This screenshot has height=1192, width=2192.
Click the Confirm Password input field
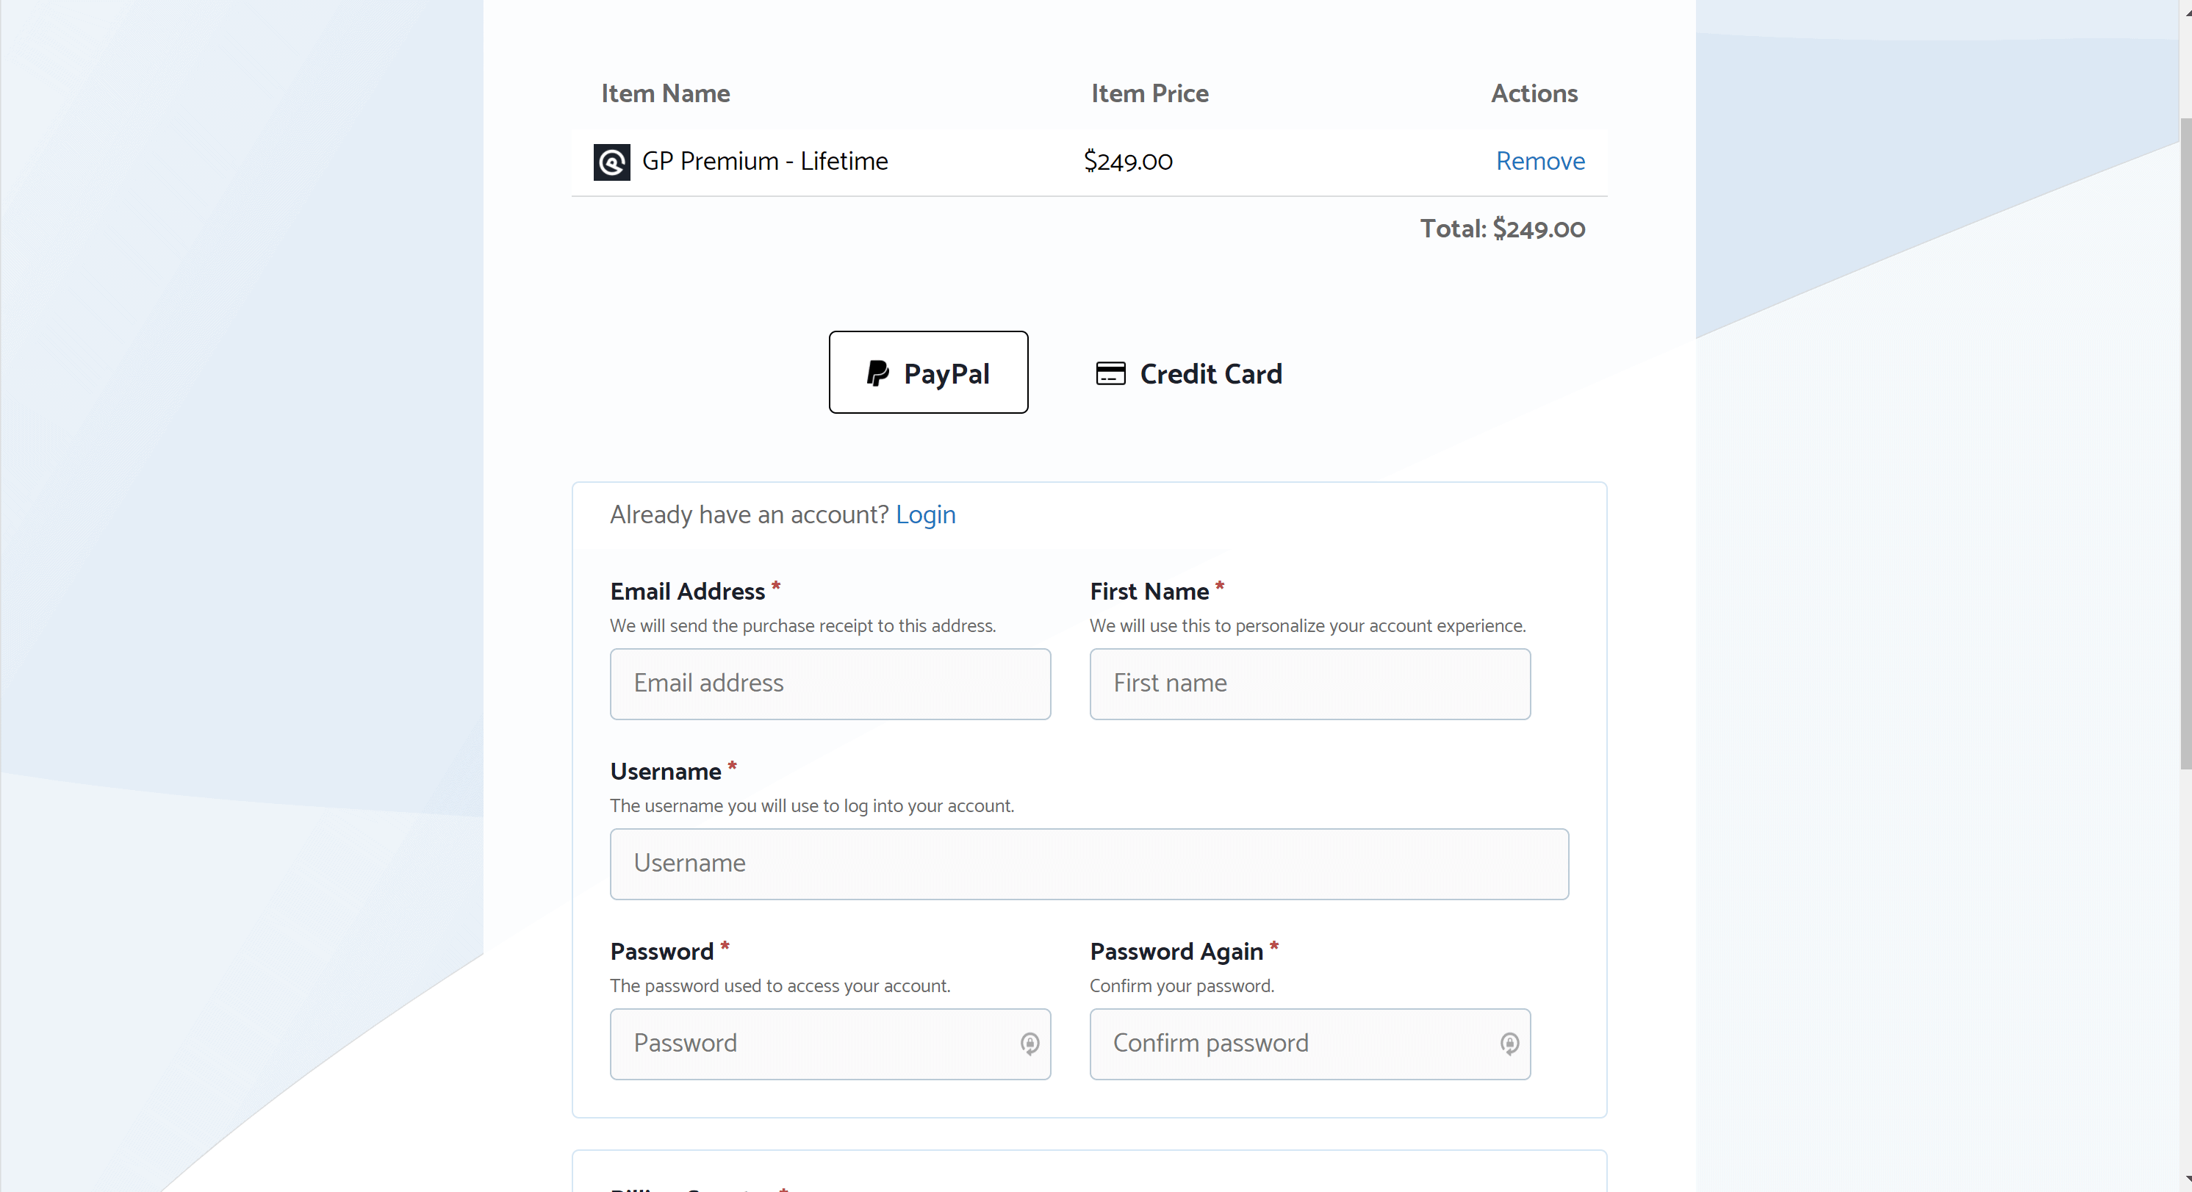(x=1309, y=1044)
